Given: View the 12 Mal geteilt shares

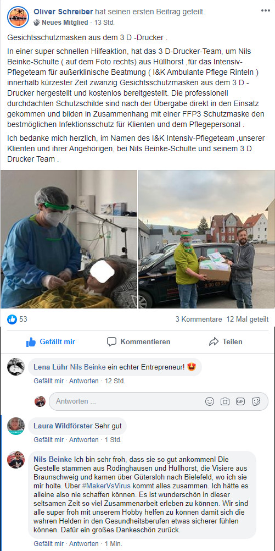Looking at the screenshot, I should (248, 319).
